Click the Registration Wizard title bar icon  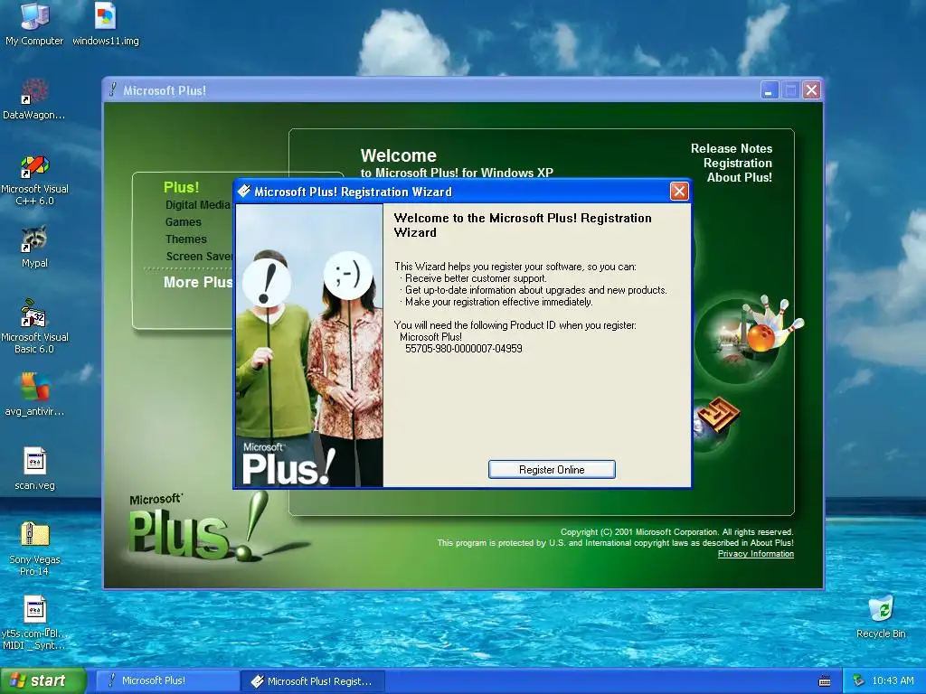pyautogui.click(x=243, y=192)
